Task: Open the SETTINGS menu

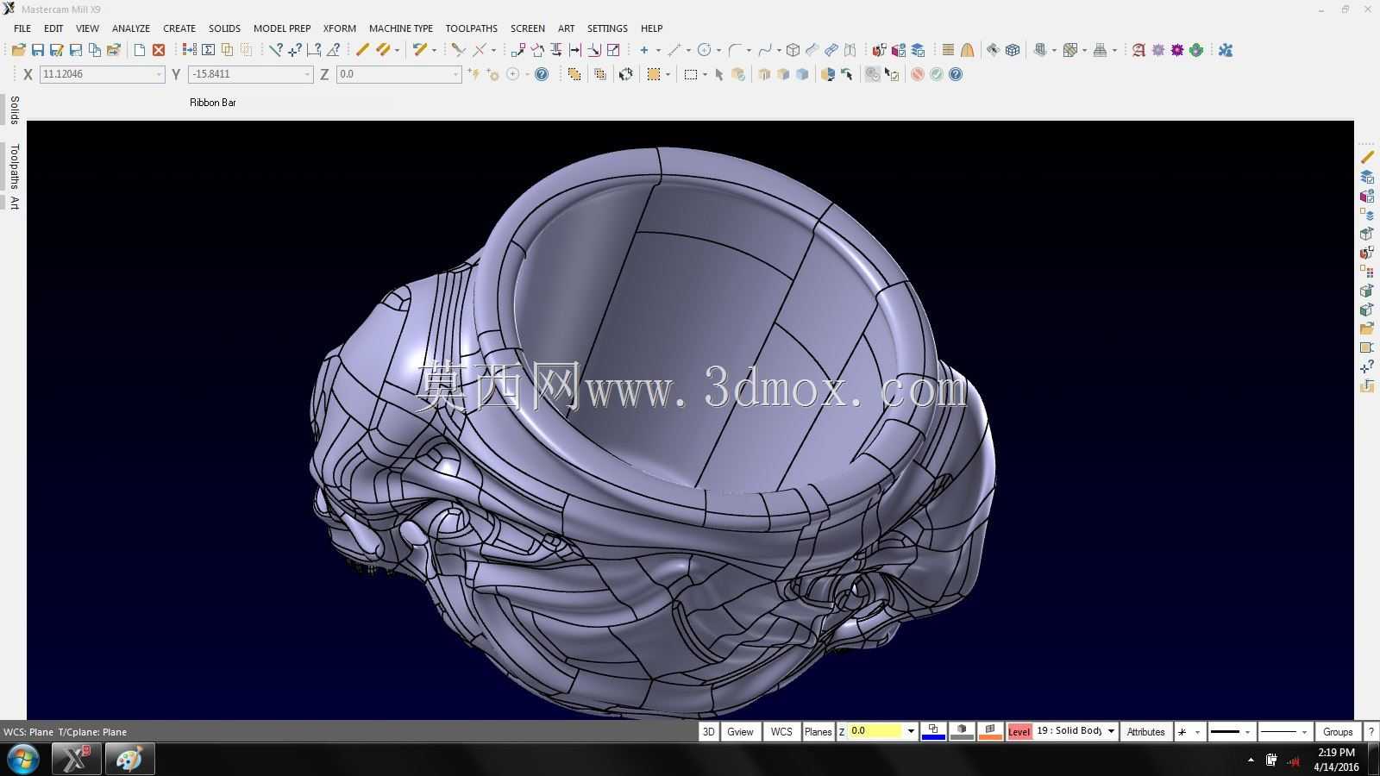Action: 607,28
